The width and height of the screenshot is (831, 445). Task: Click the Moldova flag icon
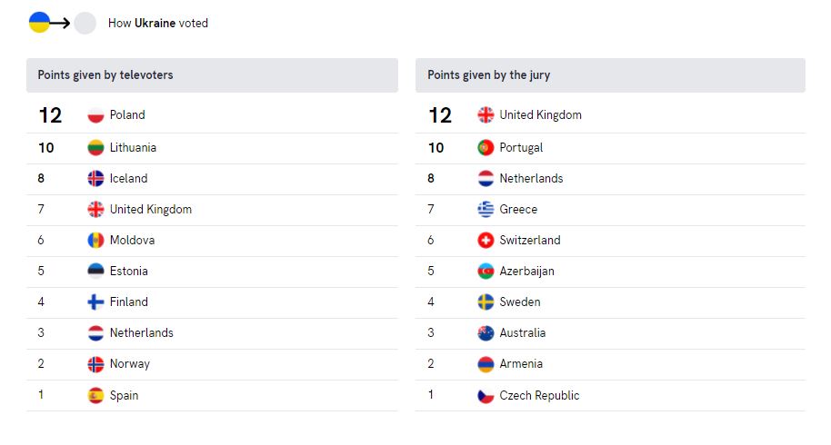click(96, 241)
